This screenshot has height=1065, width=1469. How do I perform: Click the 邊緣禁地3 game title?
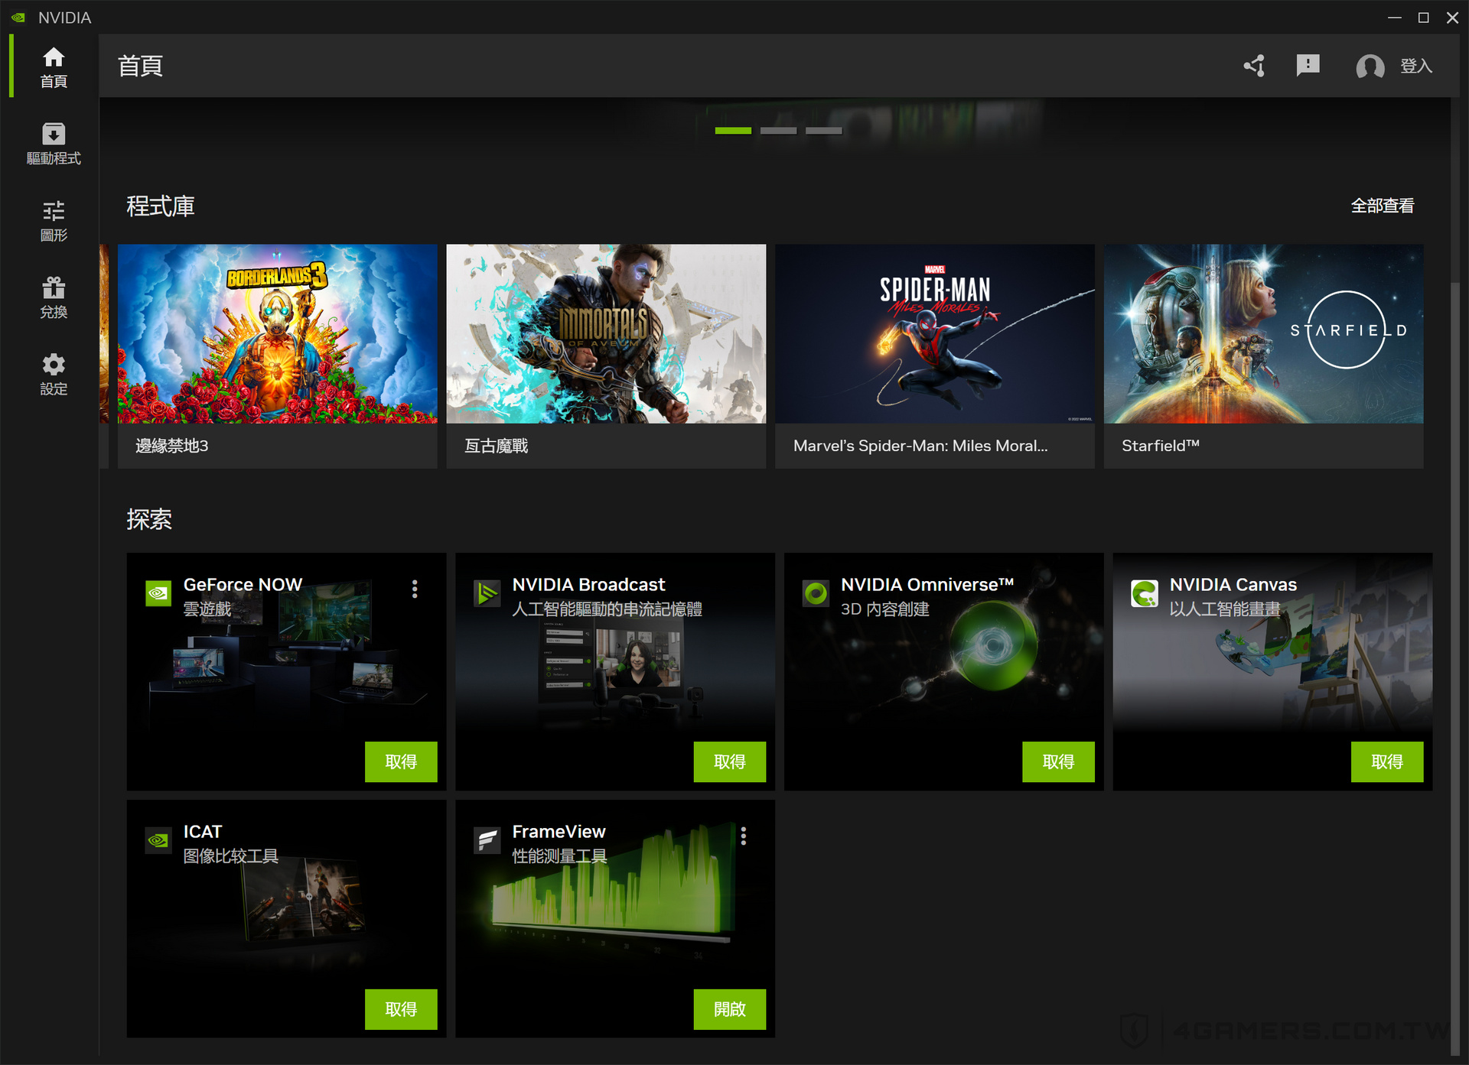(x=172, y=446)
